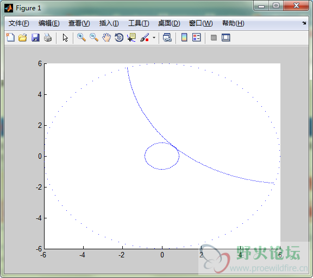Image resolution: width=313 pixels, height=278 pixels.
Task: Open the 工具(T) menu
Action: coord(139,23)
